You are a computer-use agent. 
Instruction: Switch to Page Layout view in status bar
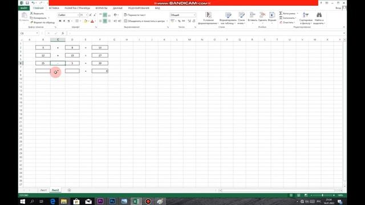[298, 195]
